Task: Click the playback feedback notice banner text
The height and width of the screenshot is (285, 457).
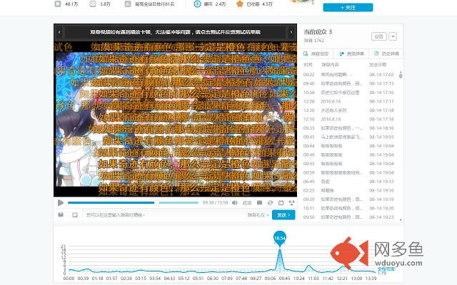Action: tap(175, 32)
